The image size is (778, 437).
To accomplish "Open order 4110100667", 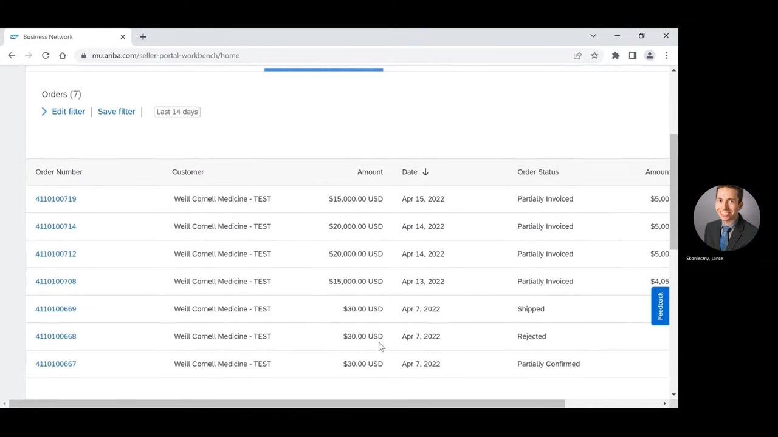I will [x=56, y=364].
